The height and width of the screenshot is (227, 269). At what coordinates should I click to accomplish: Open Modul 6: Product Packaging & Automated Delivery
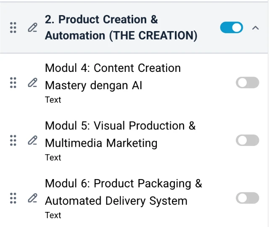pyautogui.click(x=123, y=192)
